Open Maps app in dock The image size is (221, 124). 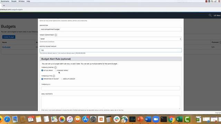click(x=54, y=119)
